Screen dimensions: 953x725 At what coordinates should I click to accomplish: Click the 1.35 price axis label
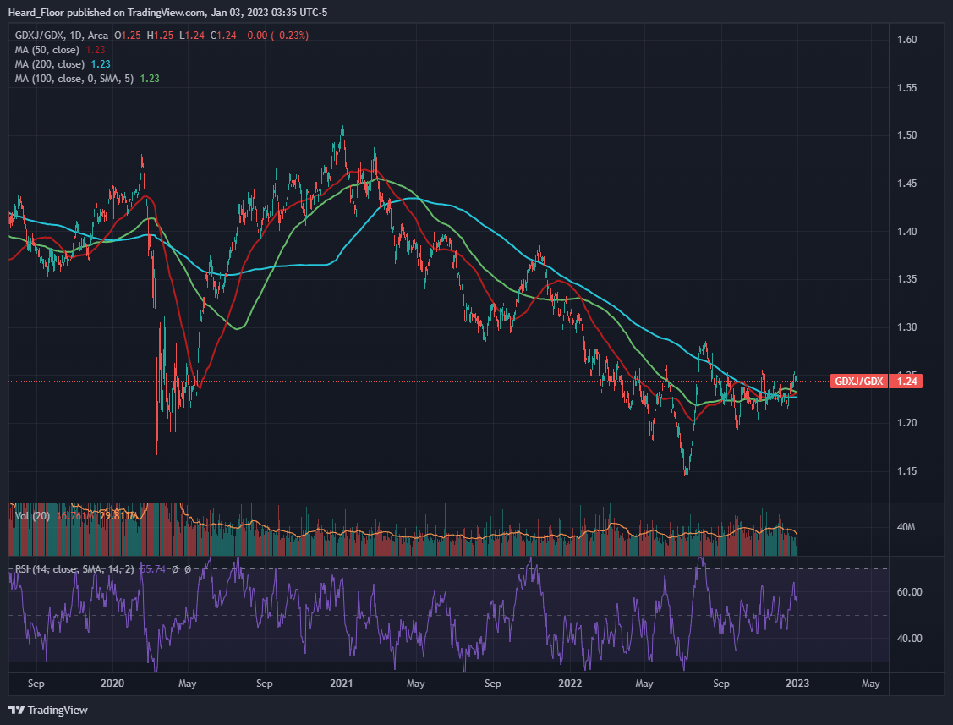[x=906, y=279]
